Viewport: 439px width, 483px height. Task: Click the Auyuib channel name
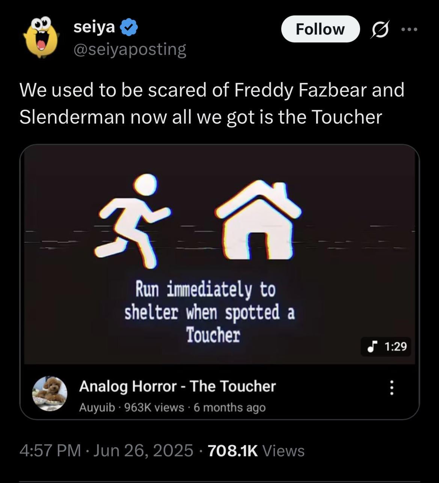click(x=97, y=408)
